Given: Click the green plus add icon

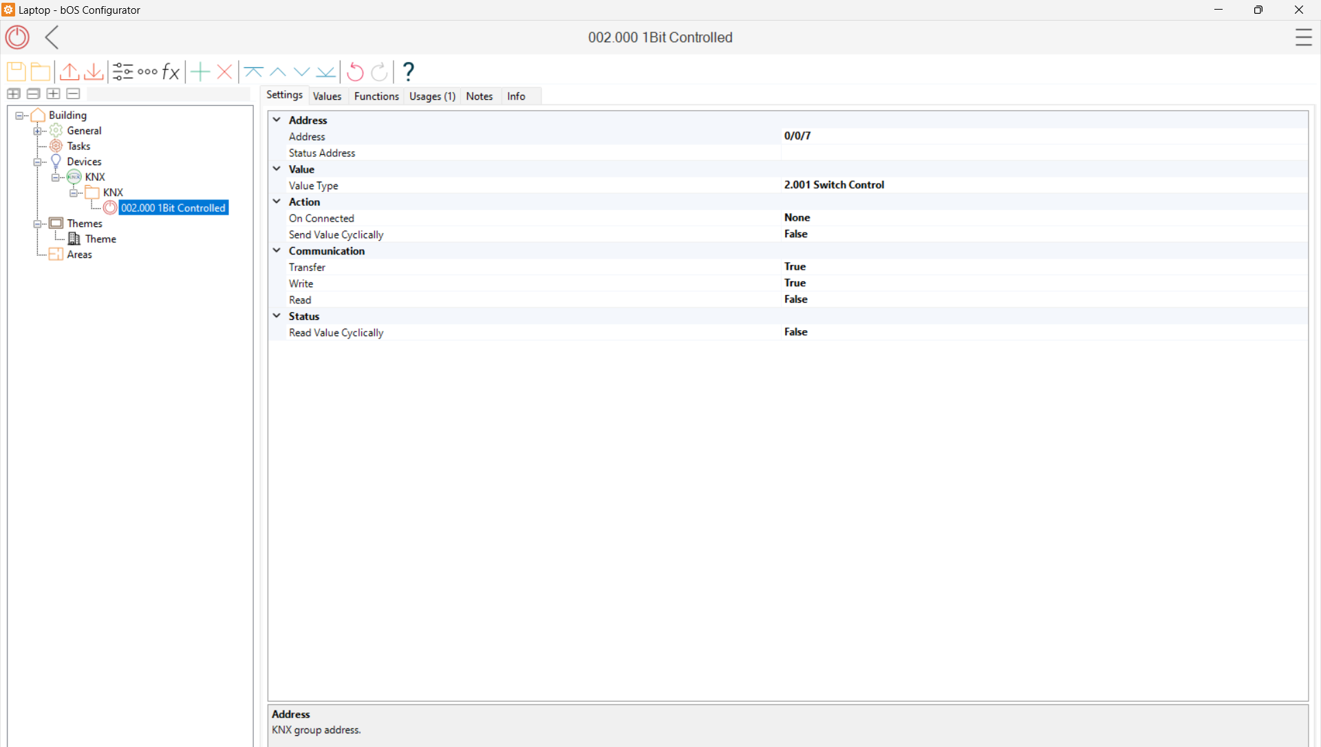Looking at the screenshot, I should tap(200, 72).
